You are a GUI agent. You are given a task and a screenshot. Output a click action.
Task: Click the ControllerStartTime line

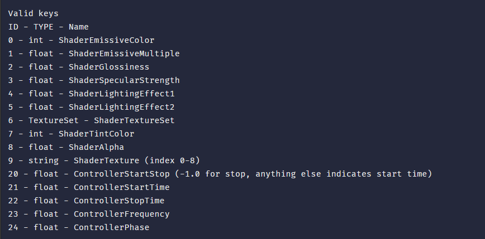click(x=121, y=187)
